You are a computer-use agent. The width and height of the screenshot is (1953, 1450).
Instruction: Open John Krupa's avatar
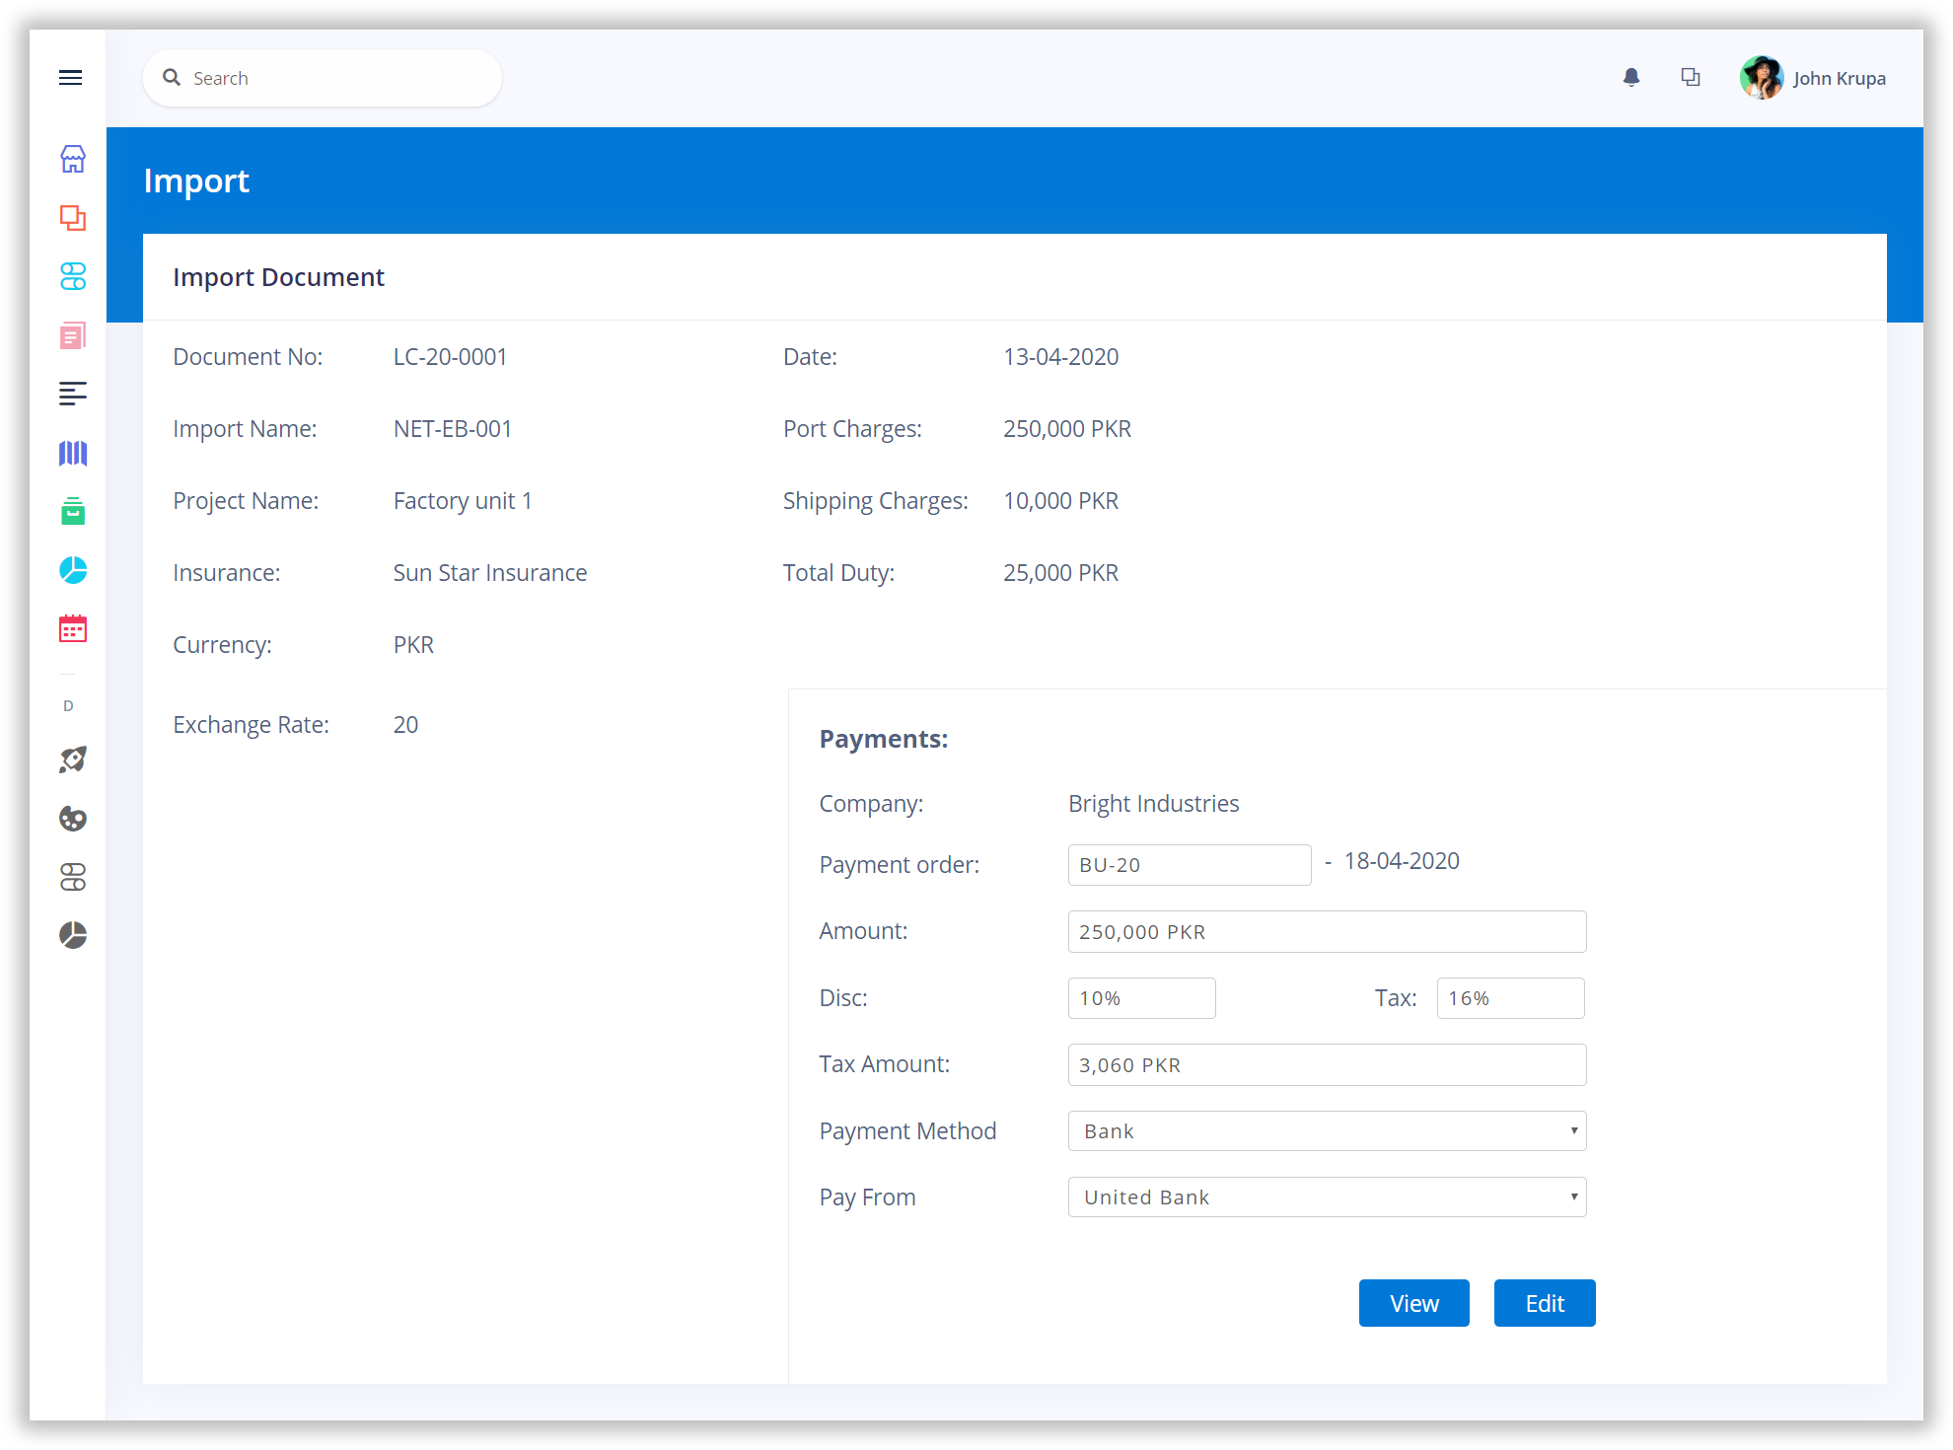[1761, 78]
